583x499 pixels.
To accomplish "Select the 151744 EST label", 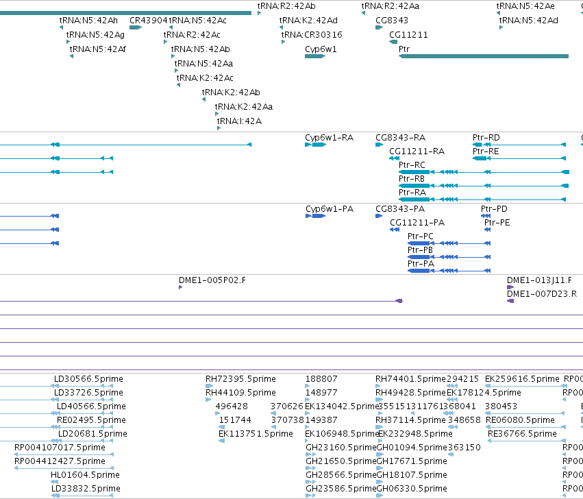I will point(235,420).
